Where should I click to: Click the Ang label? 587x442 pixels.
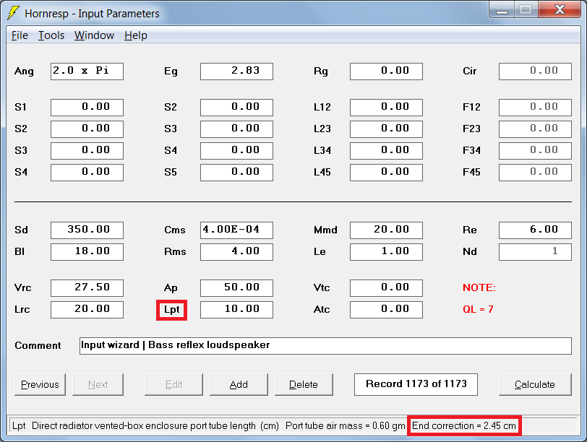click(x=24, y=71)
